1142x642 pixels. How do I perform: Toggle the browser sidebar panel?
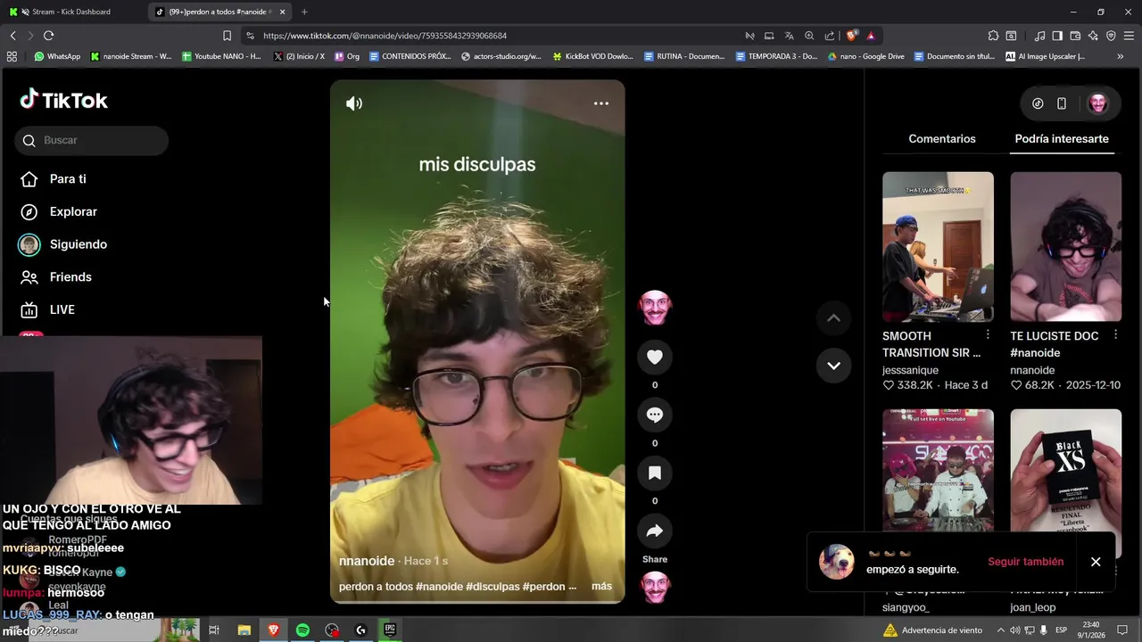1057,36
